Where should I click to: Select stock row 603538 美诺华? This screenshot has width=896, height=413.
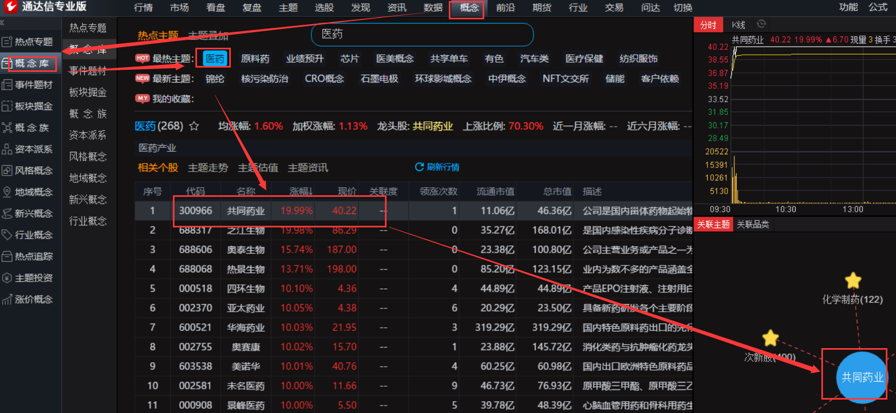(413, 366)
